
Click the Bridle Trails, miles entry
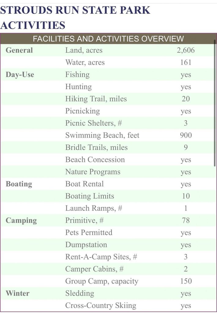pyautogui.click(x=96, y=148)
